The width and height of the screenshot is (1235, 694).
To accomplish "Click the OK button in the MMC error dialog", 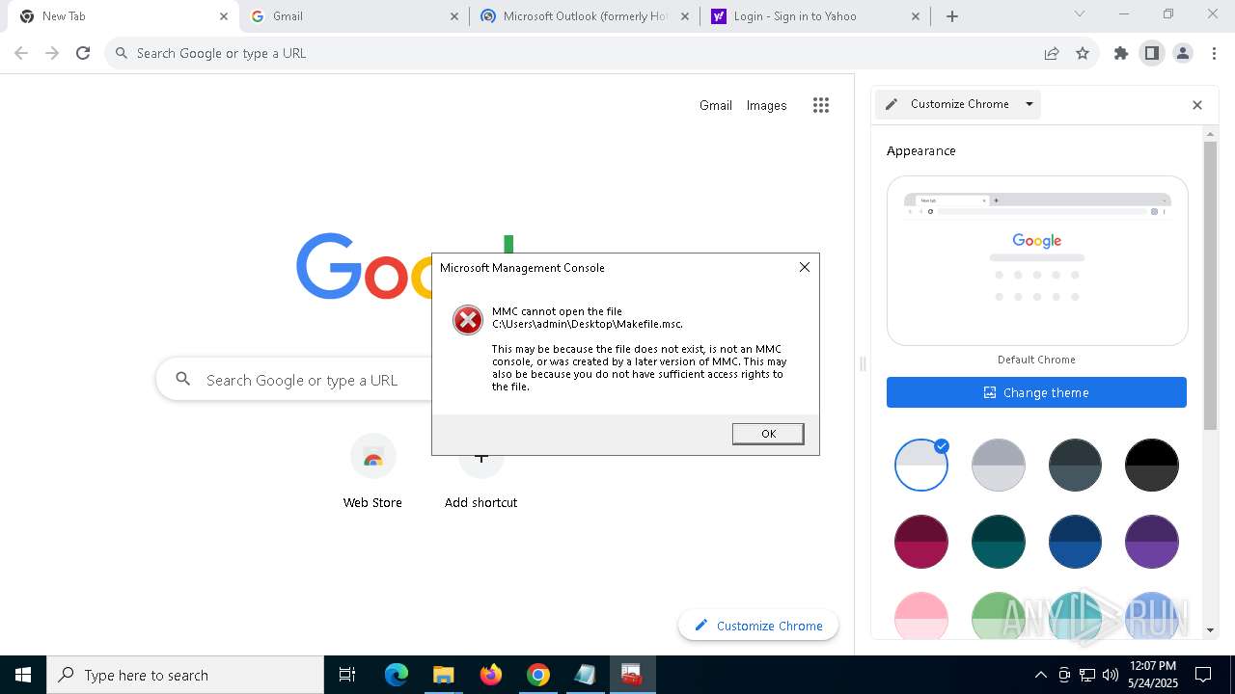I will click(768, 434).
